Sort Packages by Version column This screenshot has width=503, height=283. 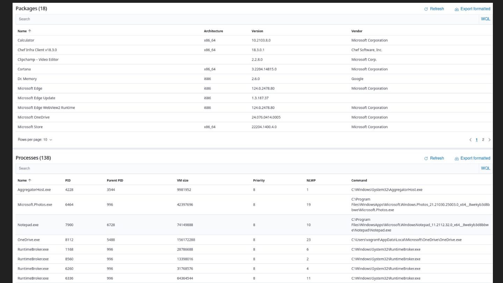tap(257, 31)
